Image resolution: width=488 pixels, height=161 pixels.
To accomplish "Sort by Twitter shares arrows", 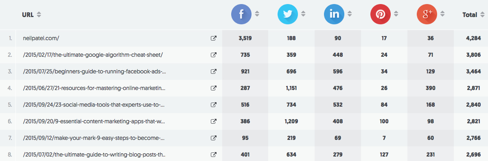I will point(304,14).
